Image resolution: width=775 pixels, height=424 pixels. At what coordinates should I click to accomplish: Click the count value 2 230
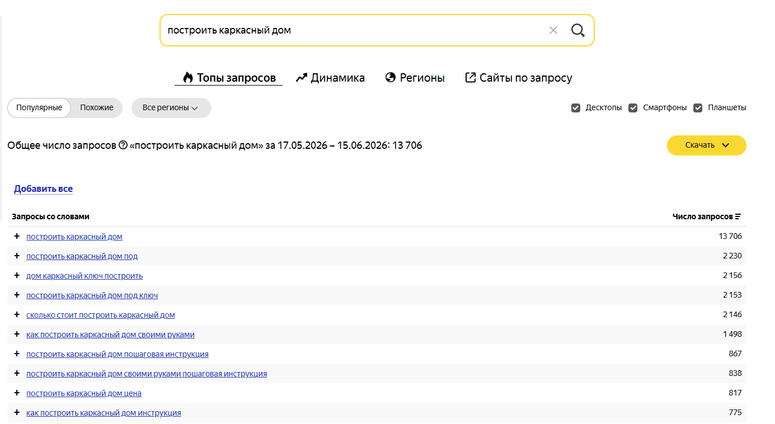tap(732, 256)
